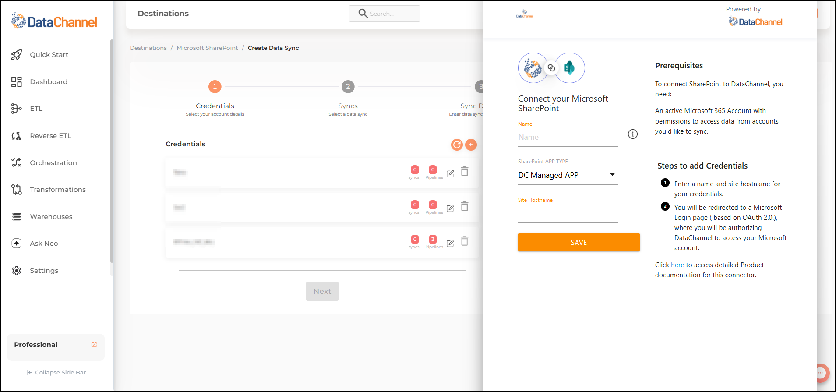Focus the Site Hostname input field
This screenshot has width=836, height=392.
click(568, 215)
